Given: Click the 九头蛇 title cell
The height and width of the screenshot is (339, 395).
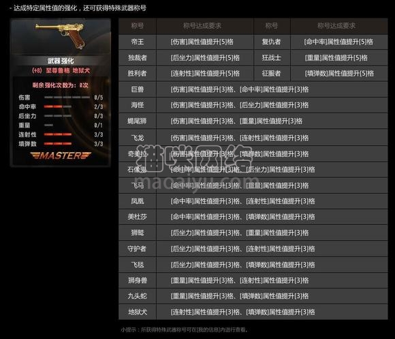Looking at the screenshot, I should [138, 296].
